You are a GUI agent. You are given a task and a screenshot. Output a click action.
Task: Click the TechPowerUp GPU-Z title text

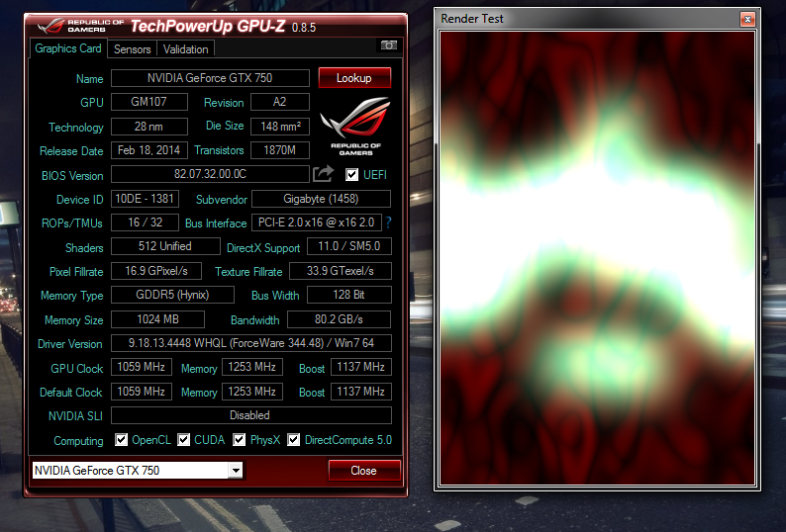pos(208,26)
